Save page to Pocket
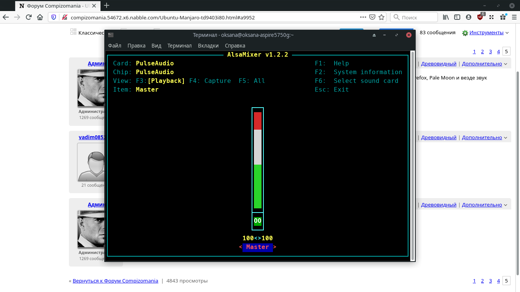 [x=372, y=17]
